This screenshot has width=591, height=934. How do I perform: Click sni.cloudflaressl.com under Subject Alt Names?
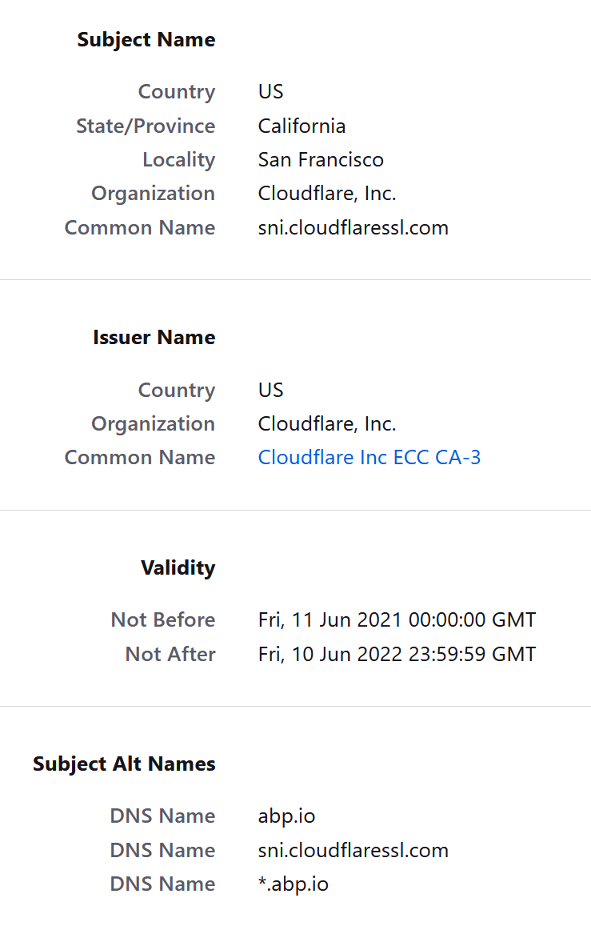click(x=353, y=851)
